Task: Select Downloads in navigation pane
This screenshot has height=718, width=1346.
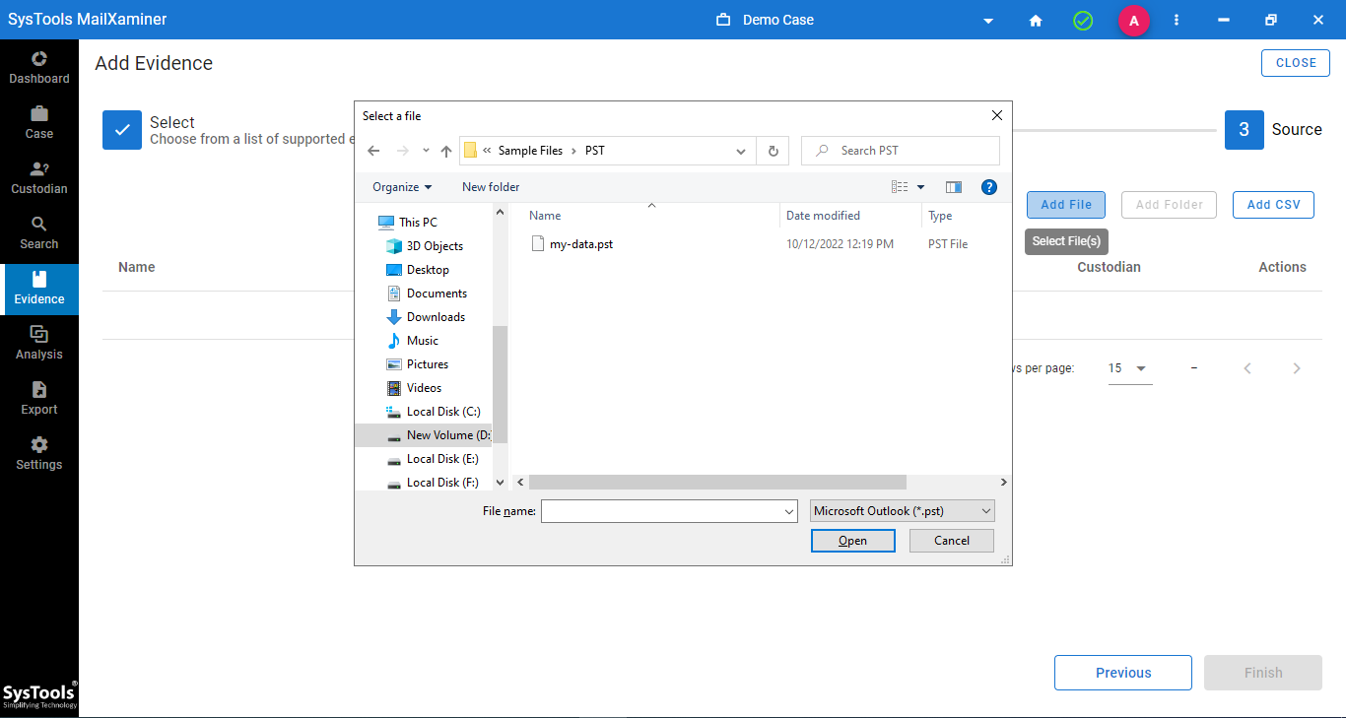Action: point(436,317)
